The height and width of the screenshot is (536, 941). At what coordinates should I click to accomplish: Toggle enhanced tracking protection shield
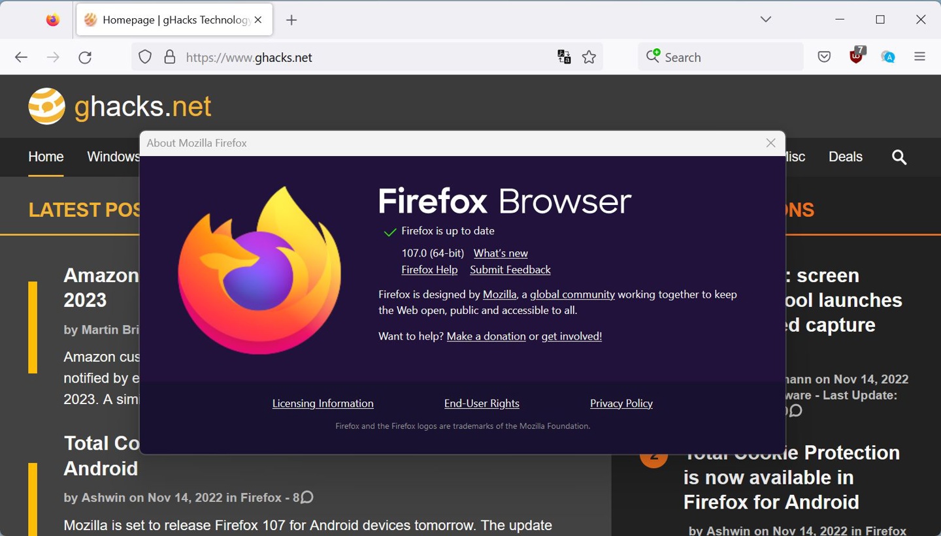coord(144,57)
